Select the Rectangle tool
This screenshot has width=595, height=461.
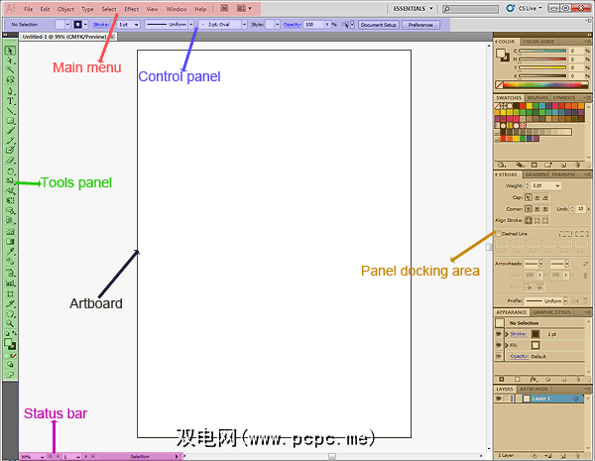click(10, 121)
